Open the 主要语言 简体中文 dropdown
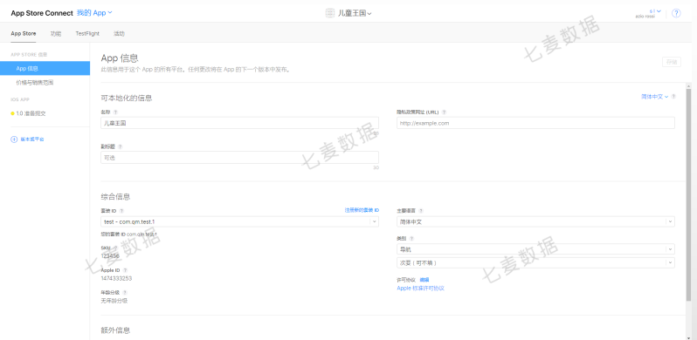The width and height of the screenshot is (697, 340). click(x=535, y=221)
